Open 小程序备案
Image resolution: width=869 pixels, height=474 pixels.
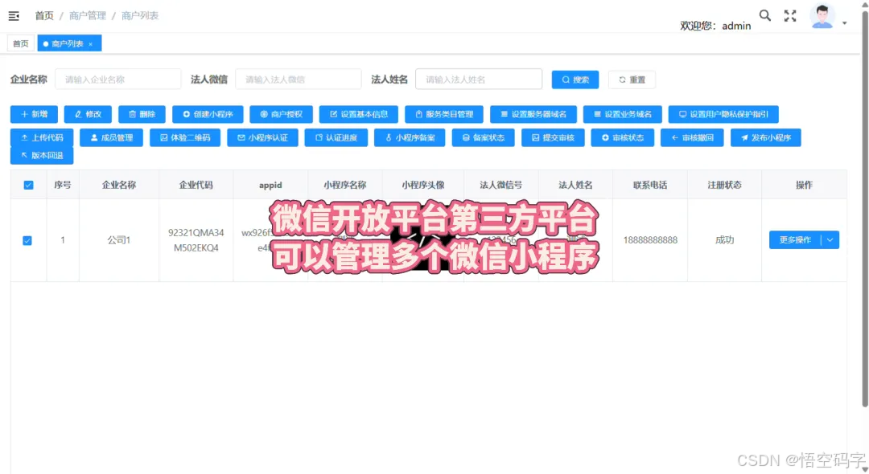coord(410,137)
